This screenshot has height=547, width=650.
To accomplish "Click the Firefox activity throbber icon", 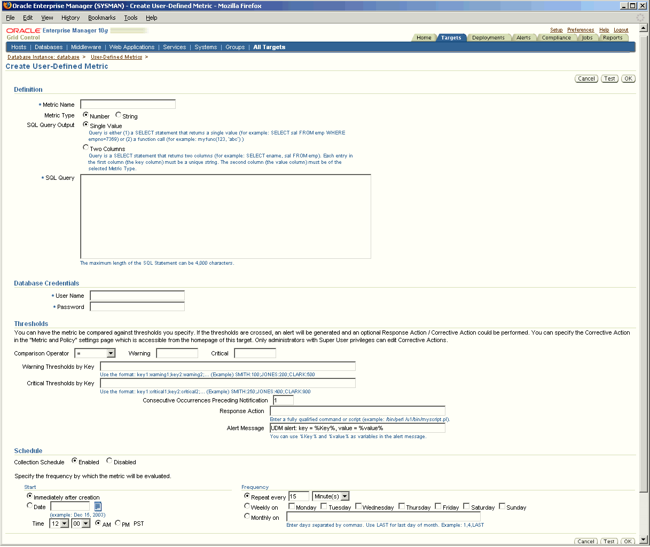I will 640,18.
